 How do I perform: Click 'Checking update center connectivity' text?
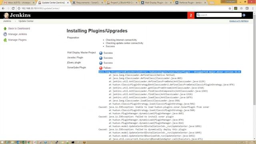(124, 43)
